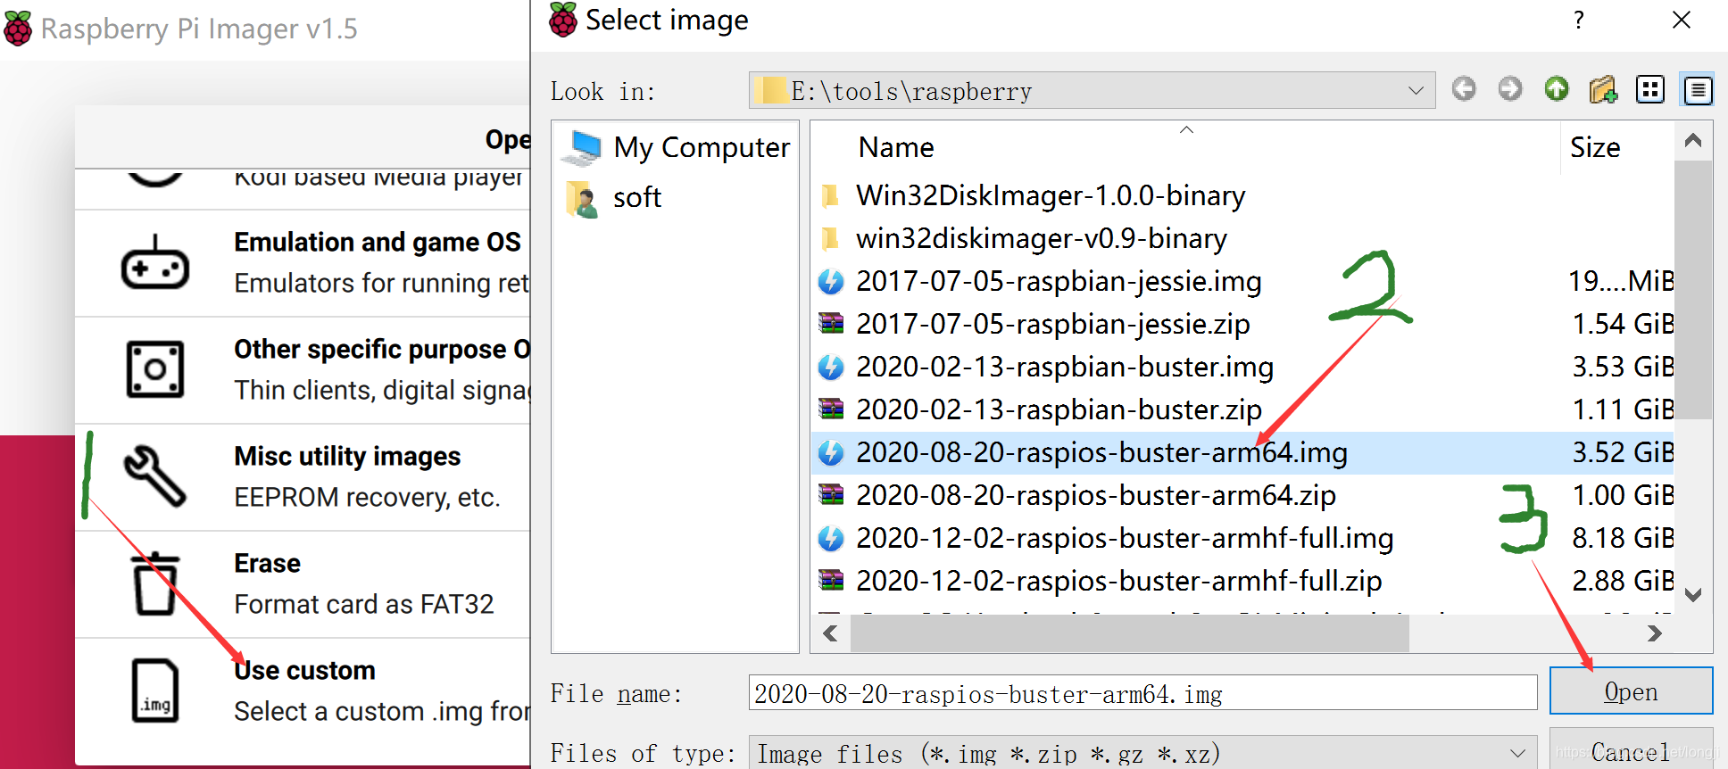
Task: Click the 8.18 GiB size cell
Action: coord(1623,538)
